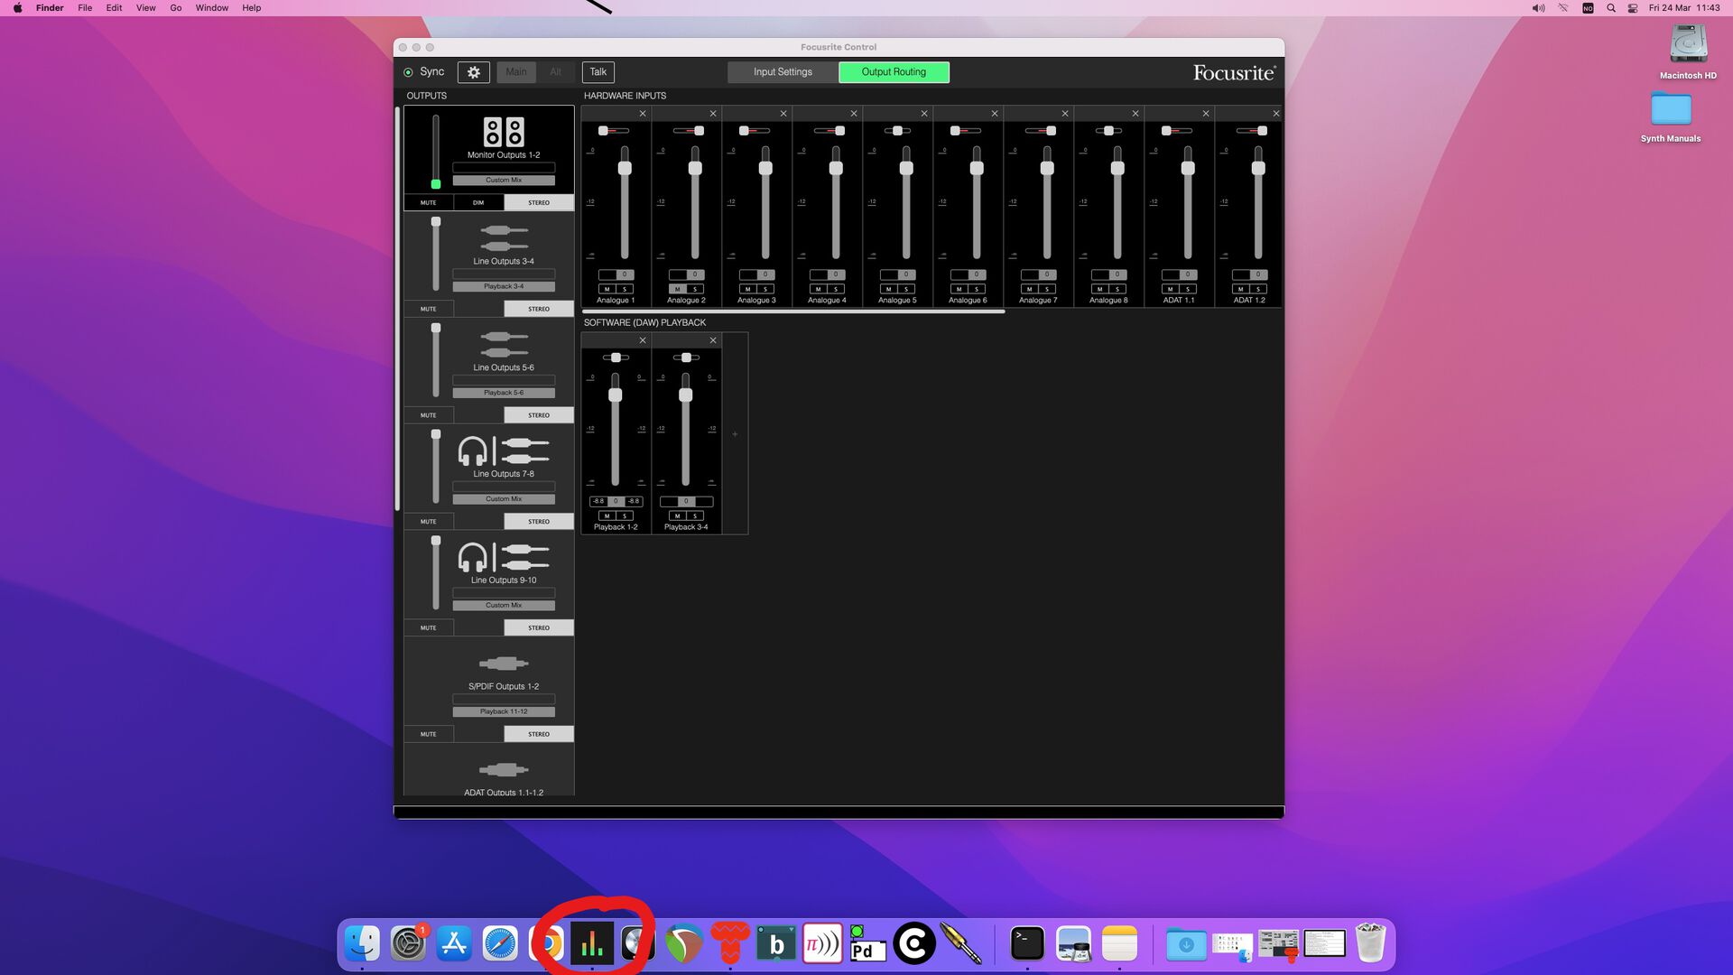The width and height of the screenshot is (1733, 975).
Task: Toggle STEREO on Monitor Outputs 1-2
Action: [x=539, y=203]
